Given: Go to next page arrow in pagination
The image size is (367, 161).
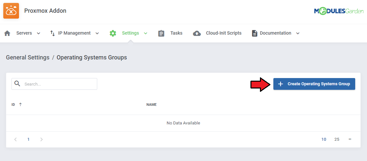Looking at the screenshot, I should point(42,139).
